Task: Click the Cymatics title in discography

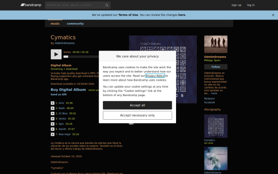Action: tap(209, 140)
